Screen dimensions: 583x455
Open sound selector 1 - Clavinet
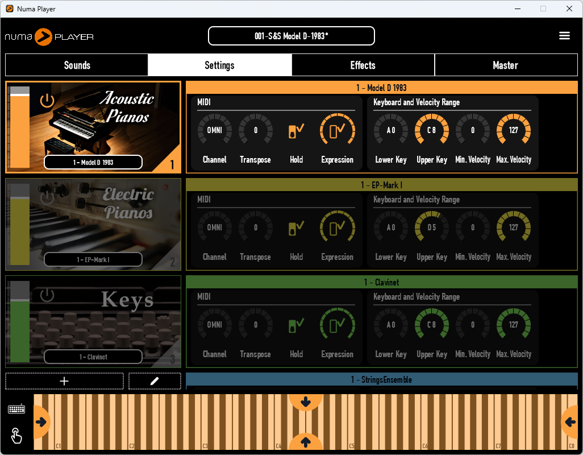(x=93, y=357)
